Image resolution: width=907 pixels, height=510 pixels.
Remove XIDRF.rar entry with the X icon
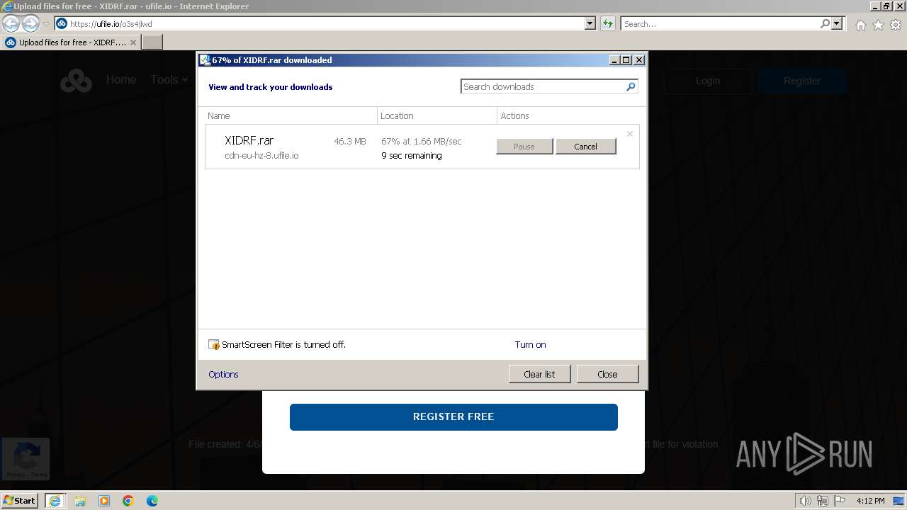(x=629, y=134)
